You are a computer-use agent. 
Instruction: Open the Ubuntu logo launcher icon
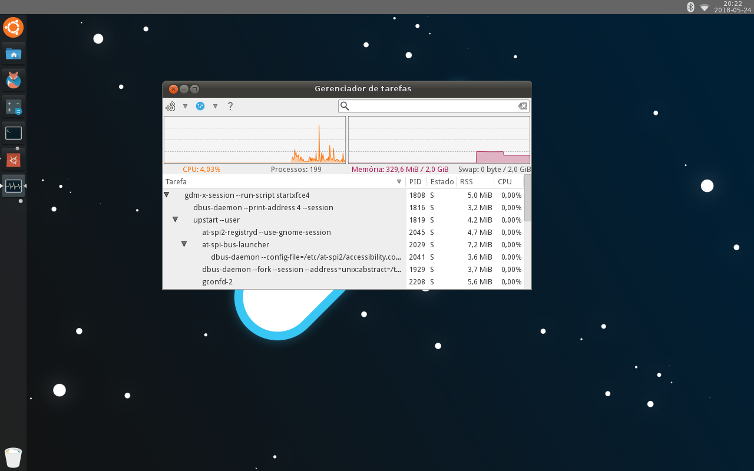pos(14,28)
